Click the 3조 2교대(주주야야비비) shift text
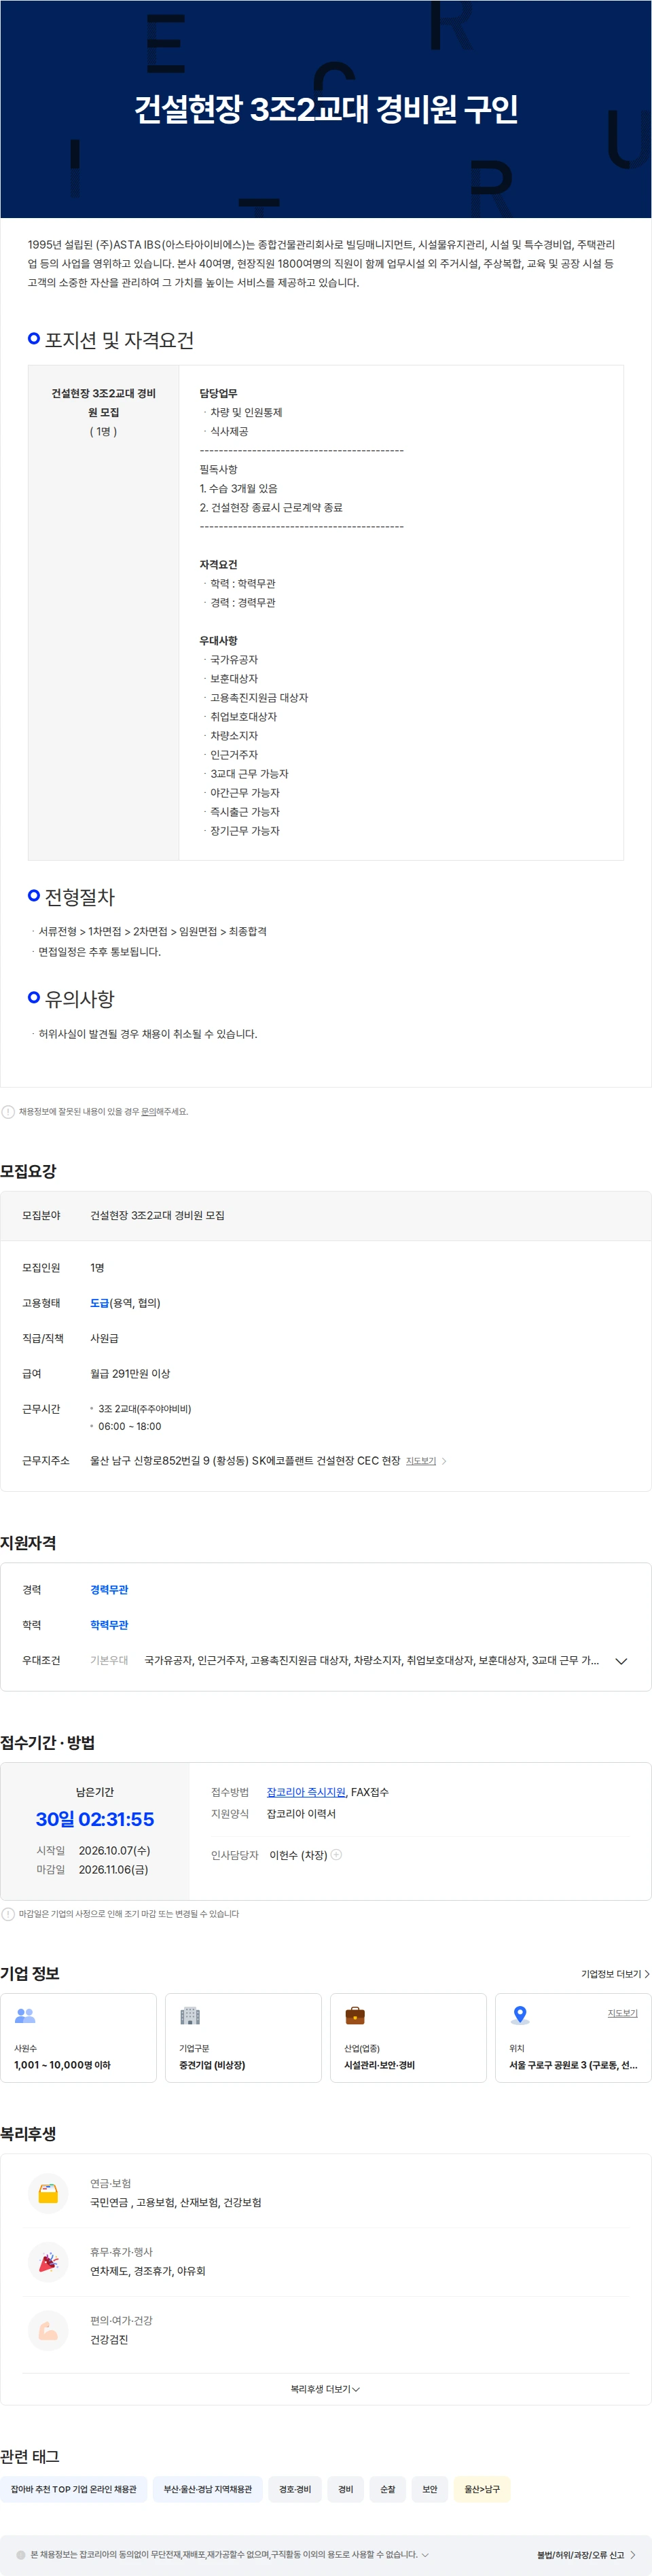This screenshot has height=2576, width=652. point(145,1408)
